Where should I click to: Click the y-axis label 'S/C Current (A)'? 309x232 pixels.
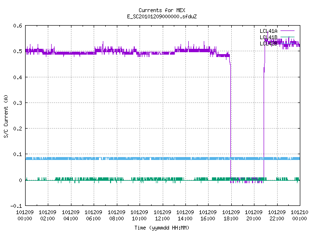[x=6, y=116]
